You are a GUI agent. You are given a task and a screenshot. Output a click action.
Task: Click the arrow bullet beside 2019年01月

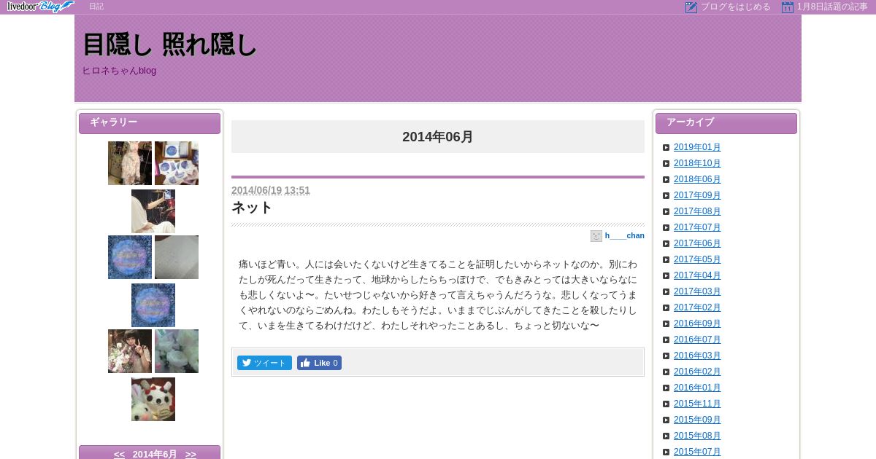point(666,147)
